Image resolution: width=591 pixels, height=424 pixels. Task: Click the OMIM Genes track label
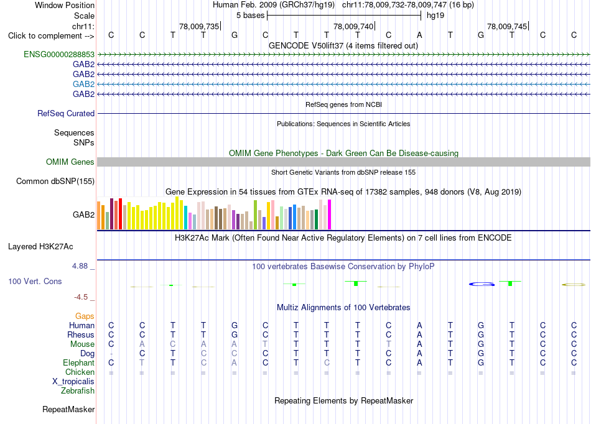pos(70,162)
